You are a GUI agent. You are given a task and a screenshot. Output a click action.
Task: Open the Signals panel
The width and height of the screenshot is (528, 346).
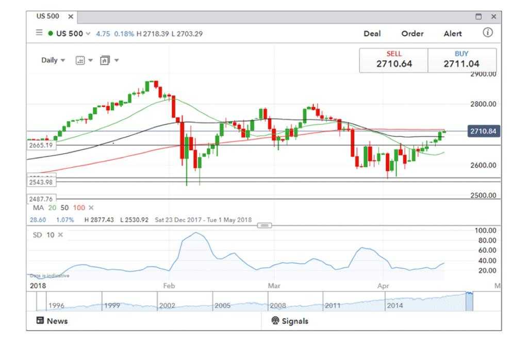point(290,321)
